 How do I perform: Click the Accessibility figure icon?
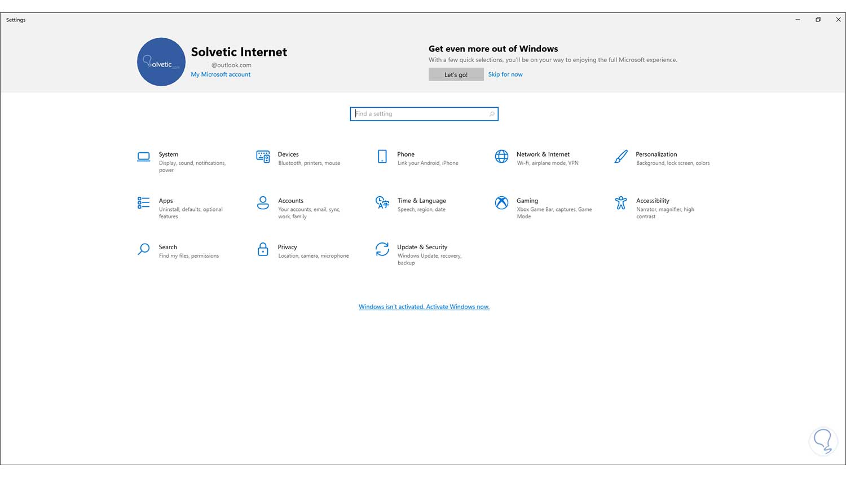pos(621,203)
